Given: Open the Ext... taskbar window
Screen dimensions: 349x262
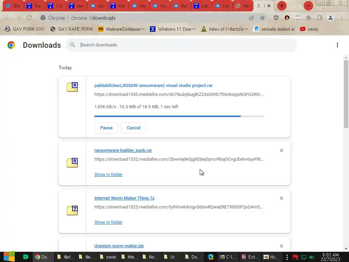Looking at the screenshot, I should coord(250,257).
